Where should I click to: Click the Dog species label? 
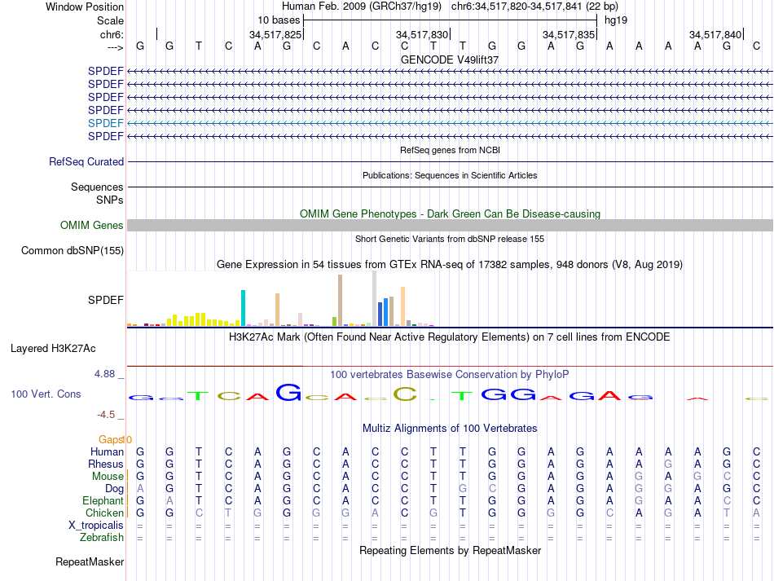pyautogui.click(x=115, y=489)
